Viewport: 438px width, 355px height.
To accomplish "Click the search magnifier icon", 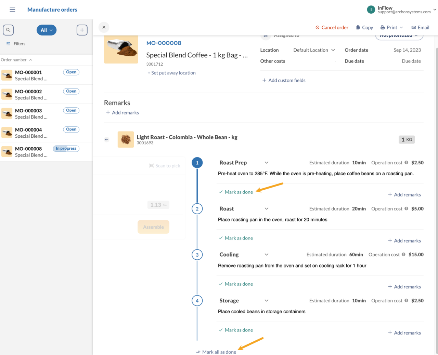I will point(8,30).
